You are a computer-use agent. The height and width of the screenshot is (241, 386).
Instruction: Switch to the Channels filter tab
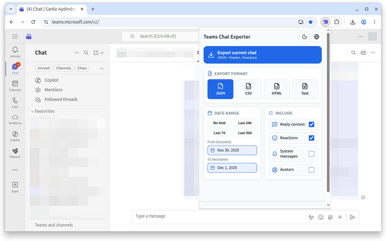(x=63, y=68)
